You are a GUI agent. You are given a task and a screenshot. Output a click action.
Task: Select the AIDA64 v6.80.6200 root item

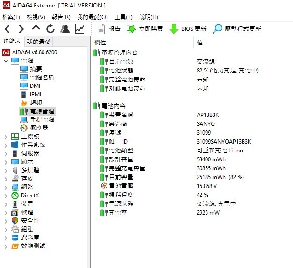tap(30, 52)
